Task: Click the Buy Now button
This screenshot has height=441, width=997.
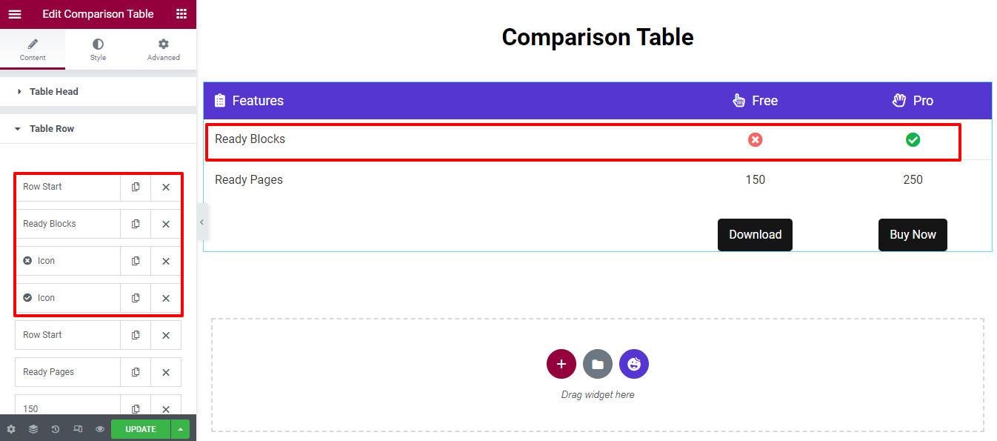Action: [x=913, y=235]
